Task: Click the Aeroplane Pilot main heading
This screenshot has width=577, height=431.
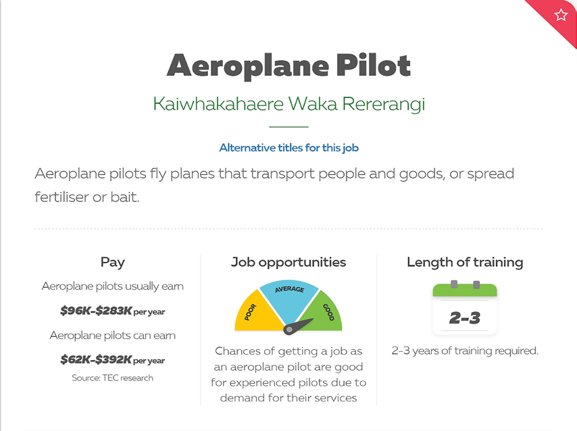Action: pyautogui.click(x=289, y=66)
